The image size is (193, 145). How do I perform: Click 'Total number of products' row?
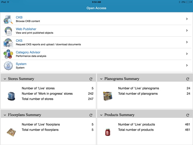pos(154,130)
